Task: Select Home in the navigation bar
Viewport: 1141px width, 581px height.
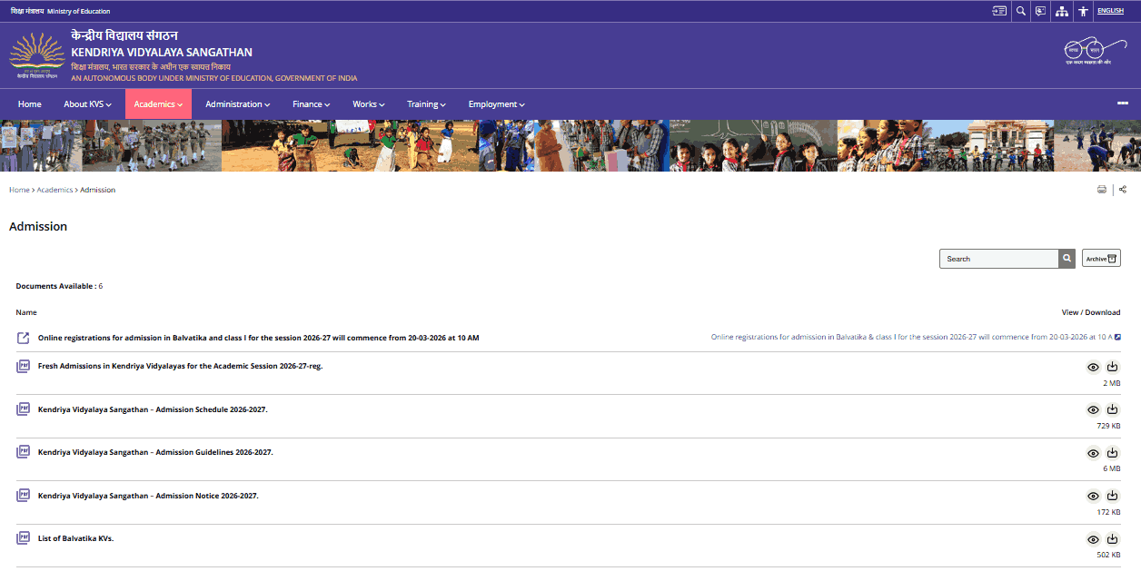Action: click(x=29, y=103)
